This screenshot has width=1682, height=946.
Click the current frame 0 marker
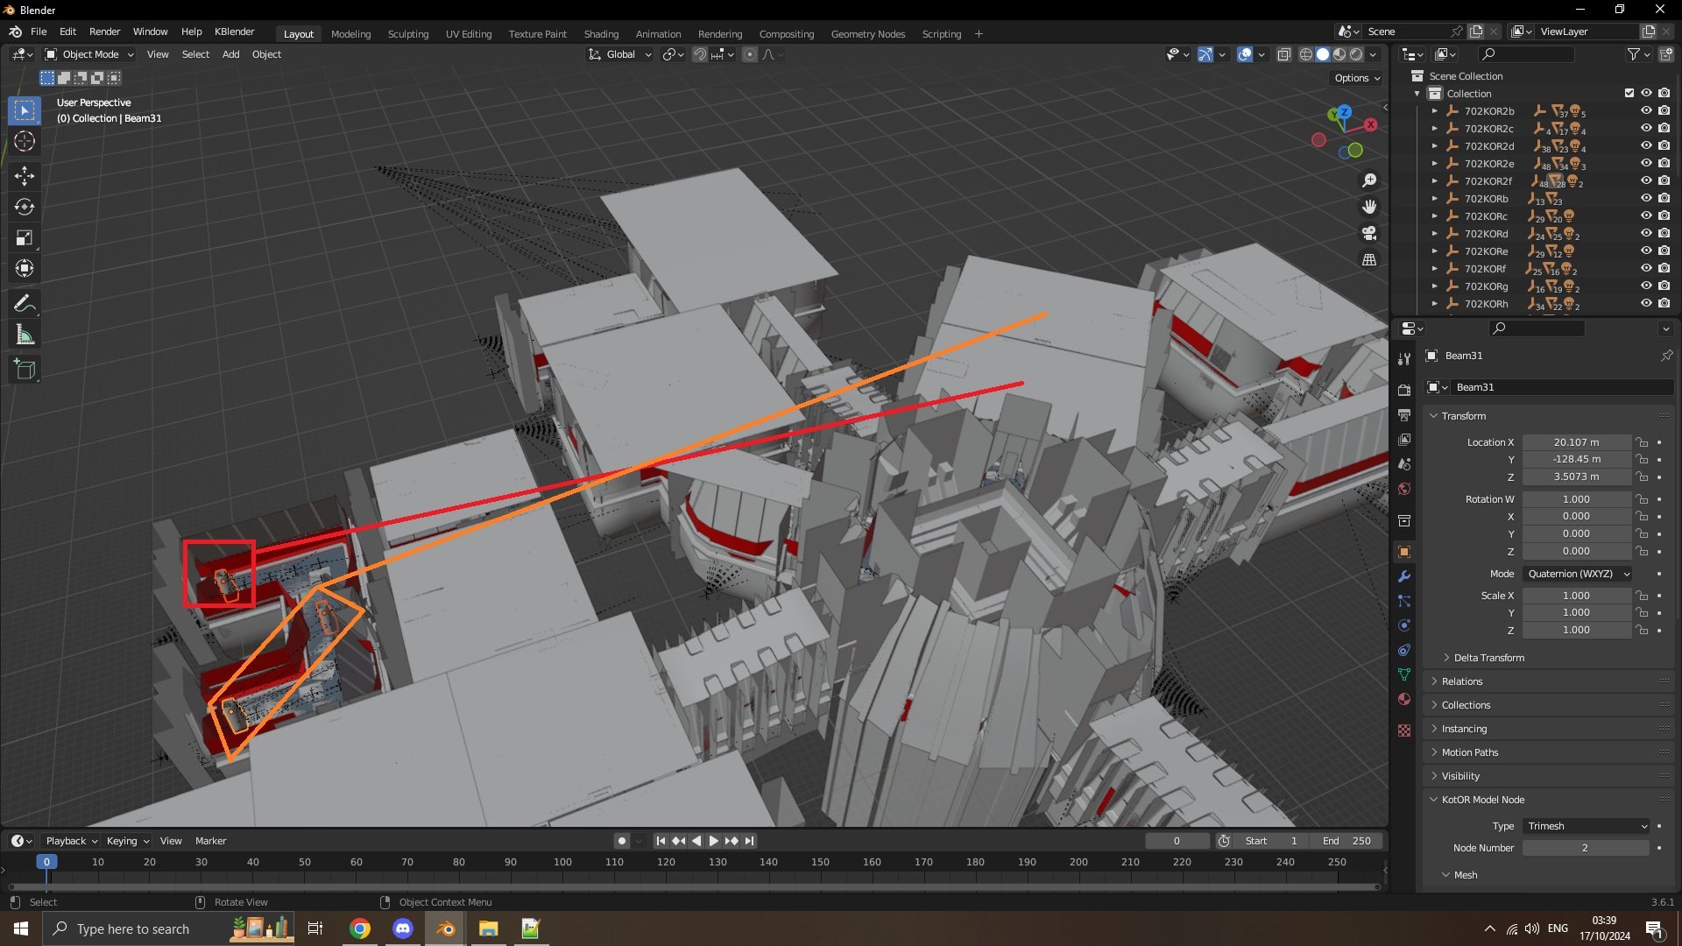(x=47, y=862)
